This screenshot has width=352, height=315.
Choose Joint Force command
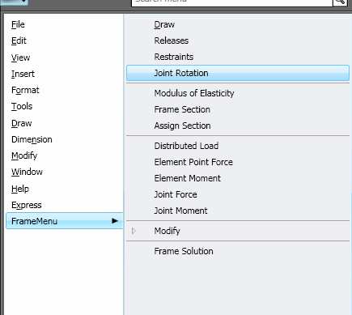click(176, 194)
